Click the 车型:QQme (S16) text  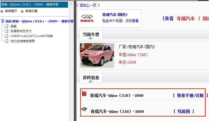[x=133, y=54]
